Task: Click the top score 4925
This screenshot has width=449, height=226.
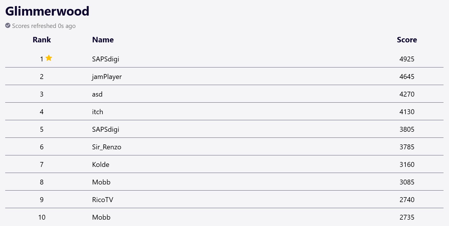Action: pos(407,59)
